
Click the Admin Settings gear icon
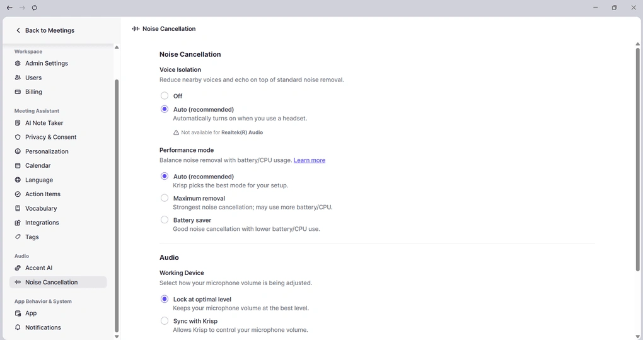pyautogui.click(x=18, y=63)
